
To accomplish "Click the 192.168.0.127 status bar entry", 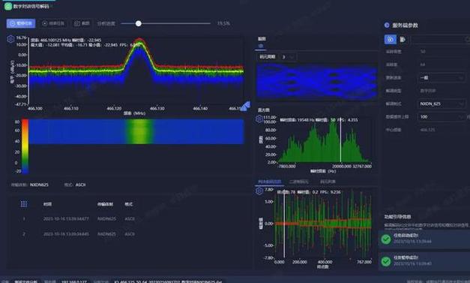I will coord(73,281).
